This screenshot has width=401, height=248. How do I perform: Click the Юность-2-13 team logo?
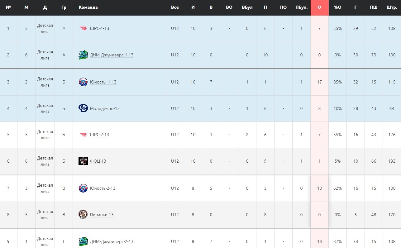(83, 188)
